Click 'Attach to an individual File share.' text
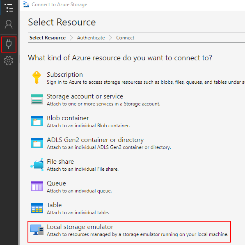The image size is (245, 245). 82,169
